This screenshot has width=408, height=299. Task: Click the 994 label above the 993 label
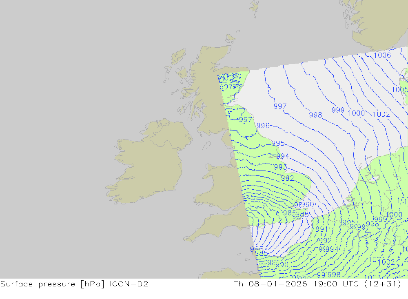[x=283, y=156]
